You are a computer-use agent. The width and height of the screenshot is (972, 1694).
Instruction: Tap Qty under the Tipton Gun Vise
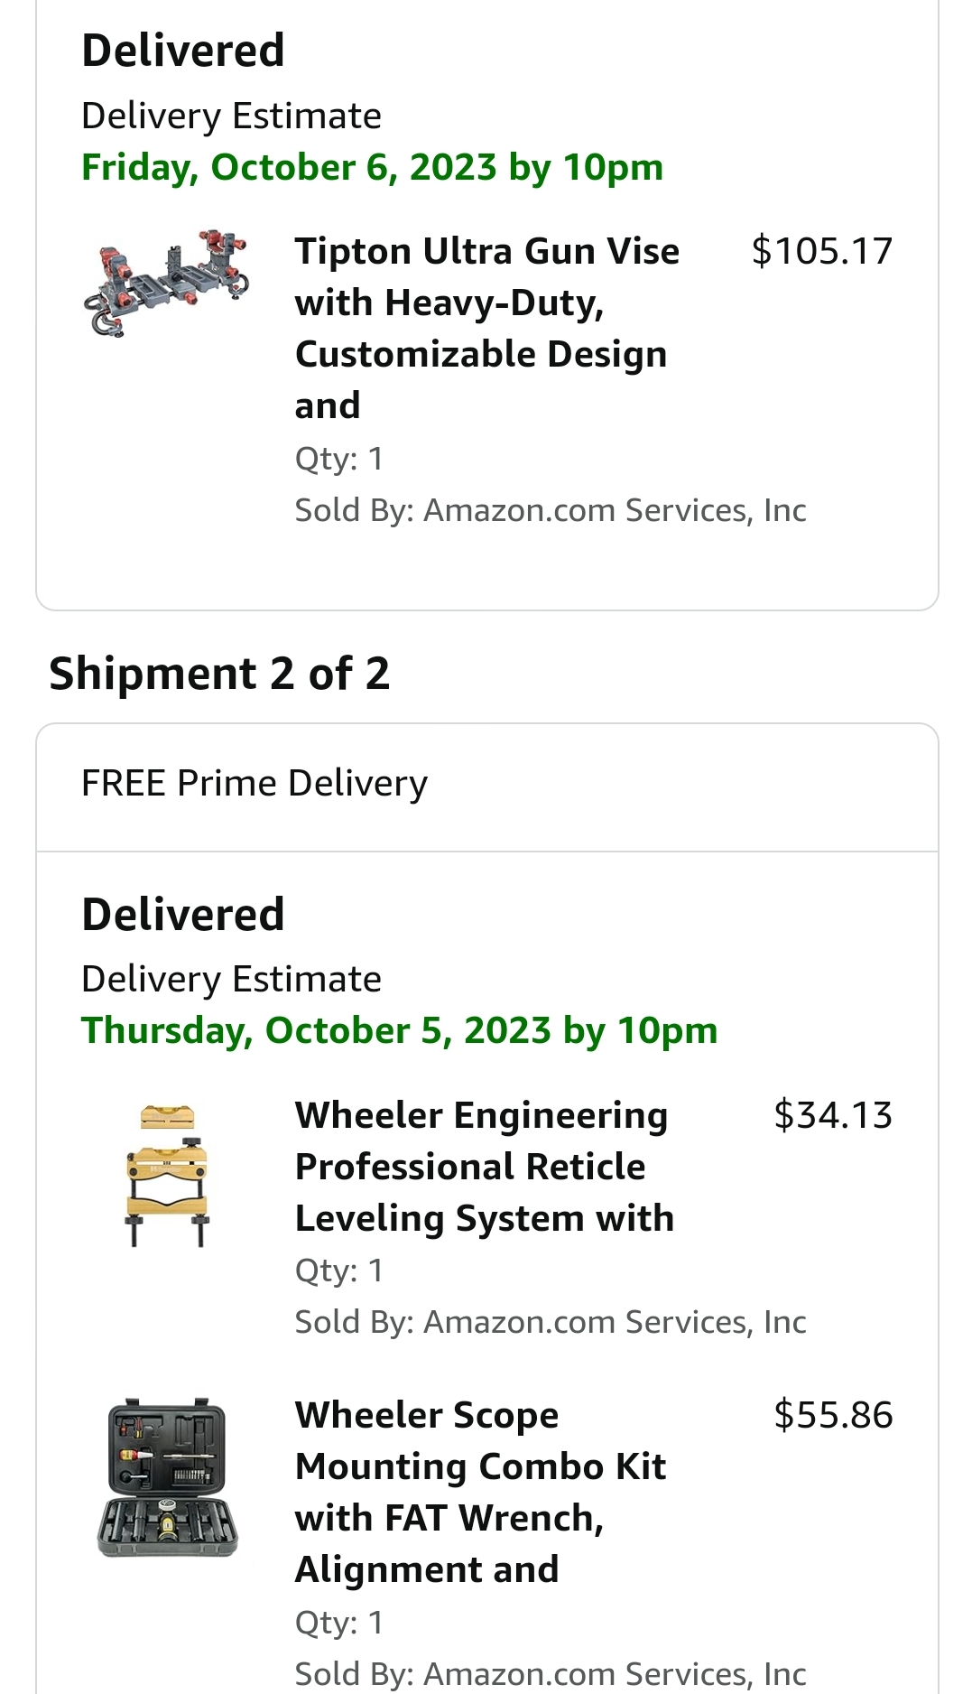(x=339, y=459)
